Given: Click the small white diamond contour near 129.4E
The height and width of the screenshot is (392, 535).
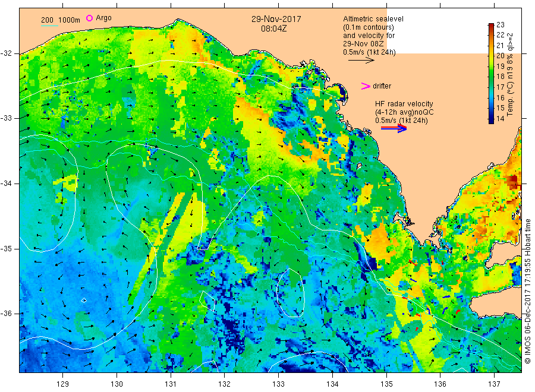Looking at the screenshot, I should tap(84, 301).
